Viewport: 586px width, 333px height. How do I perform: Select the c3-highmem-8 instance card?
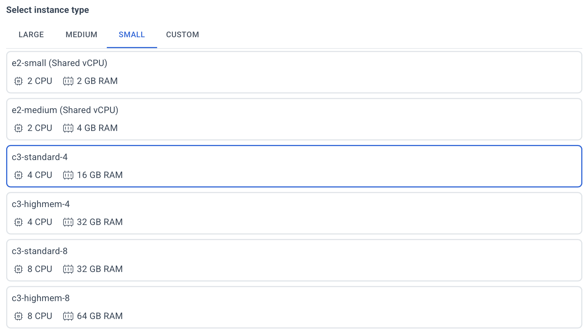294,307
